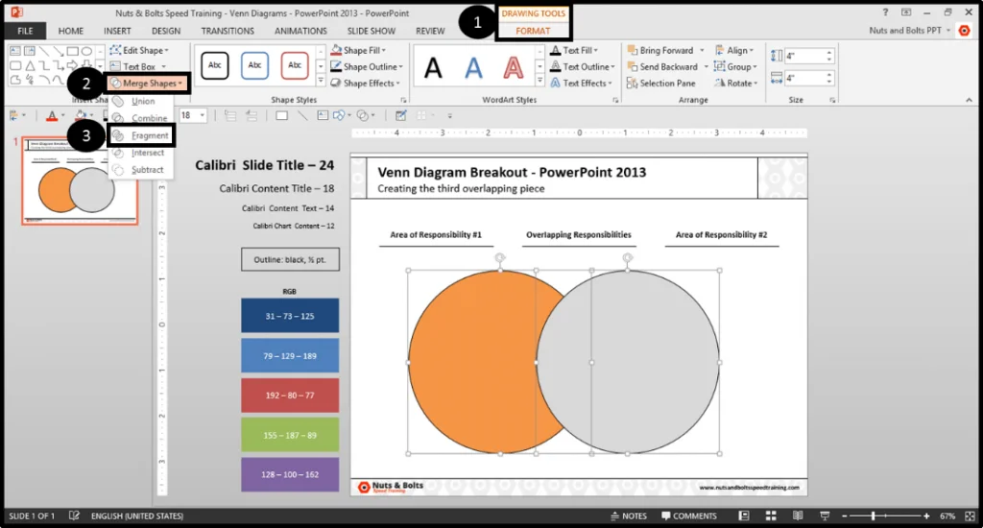Apply the red outlined WordArt style
The image size is (983, 528).
tap(514, 68)
